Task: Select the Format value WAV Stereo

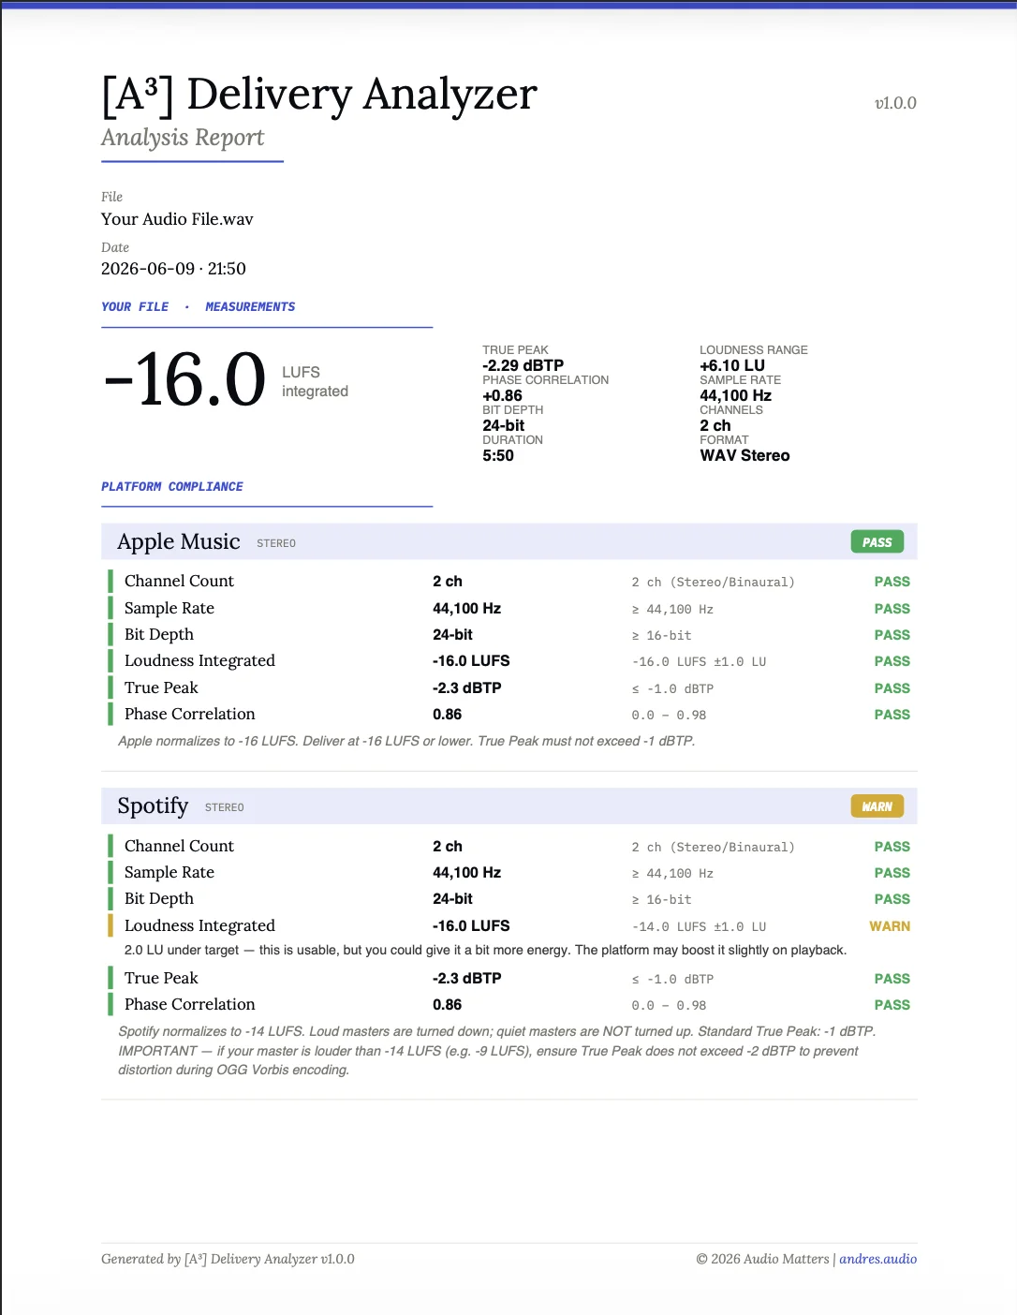Action: pyautogui.click(x=744, y=455)
